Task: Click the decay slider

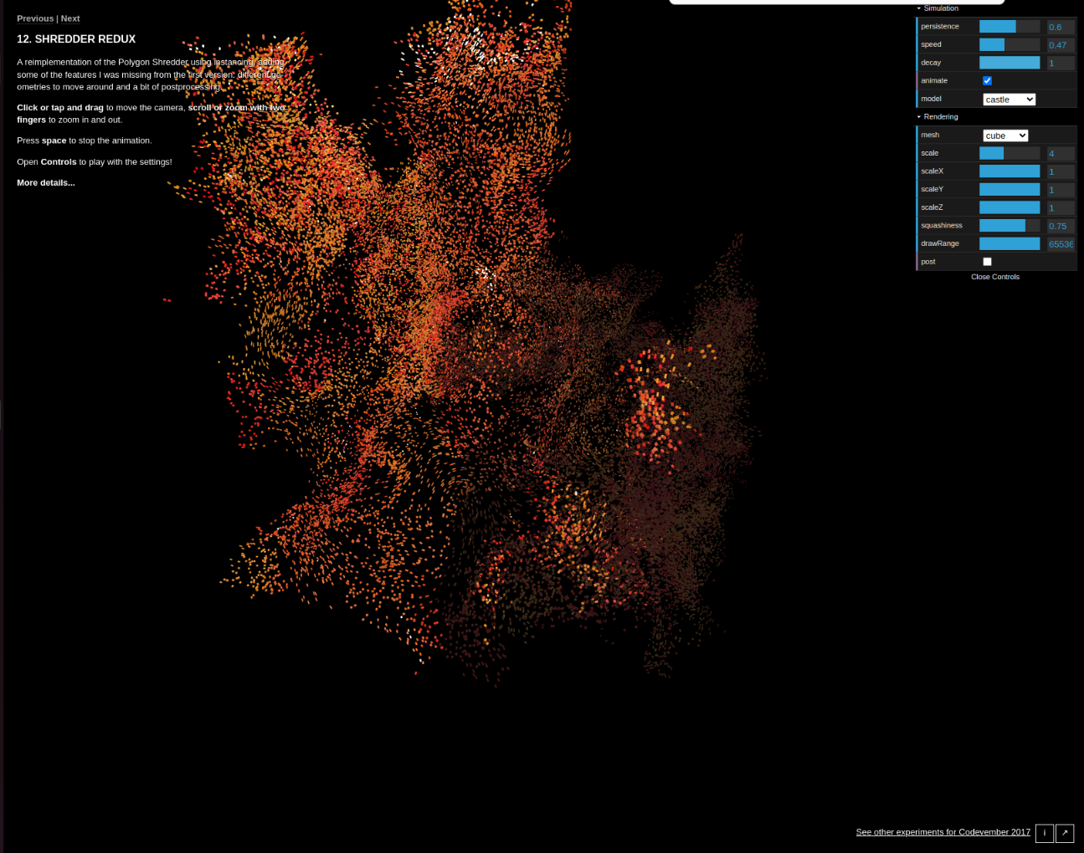Action: pyautogui.click(x=1009, y=62)
